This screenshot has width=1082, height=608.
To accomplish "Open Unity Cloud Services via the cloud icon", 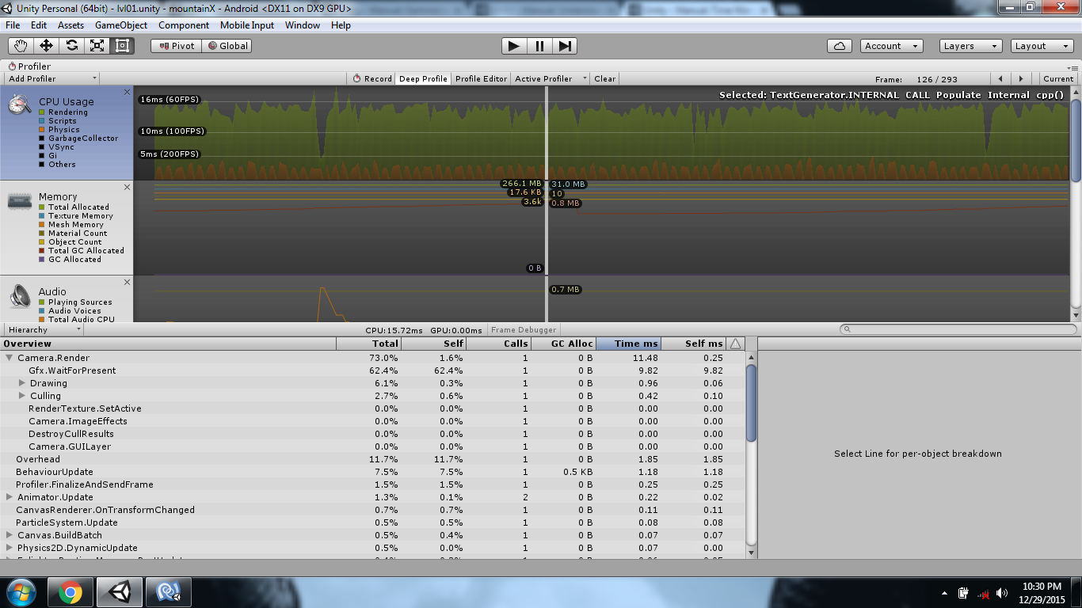I will click(838, 45).
